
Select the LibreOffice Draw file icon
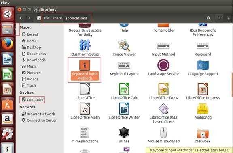coord(163,89)
